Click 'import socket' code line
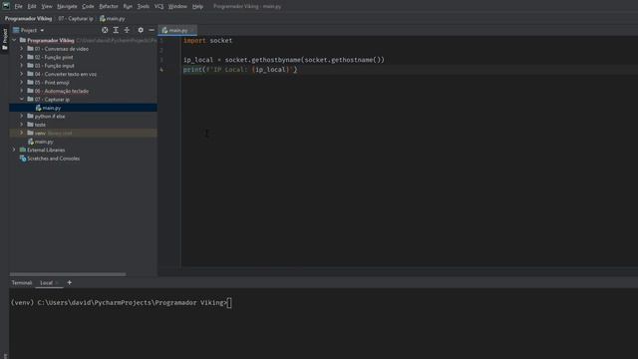The width and height of the screenshot is (638, 359). pos(207,40)
